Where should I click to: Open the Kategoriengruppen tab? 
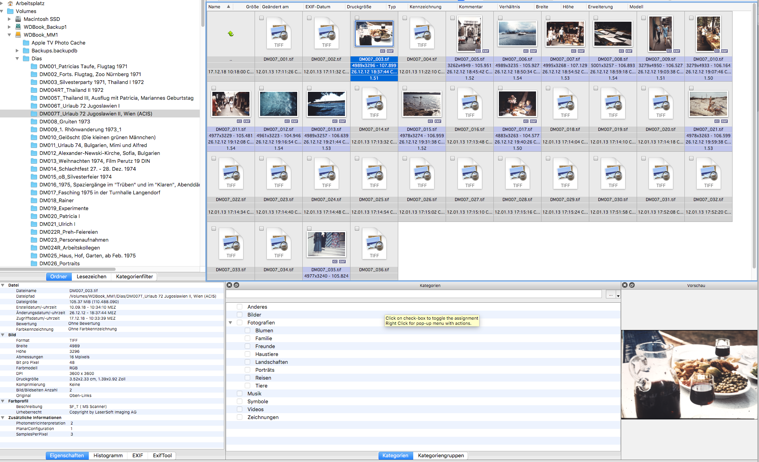tap(440, 455)
